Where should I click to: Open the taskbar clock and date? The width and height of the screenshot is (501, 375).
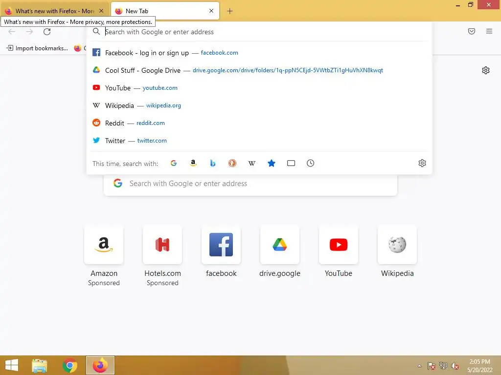(x=479, y=366)
